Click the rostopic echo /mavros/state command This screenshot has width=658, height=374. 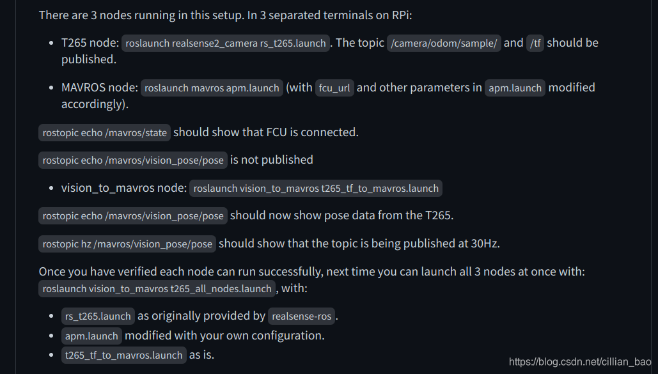(104, 132)
